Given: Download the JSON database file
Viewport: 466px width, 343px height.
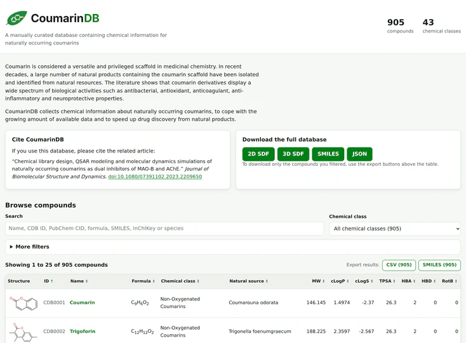Looking at the screenshot, I should 359,154.
